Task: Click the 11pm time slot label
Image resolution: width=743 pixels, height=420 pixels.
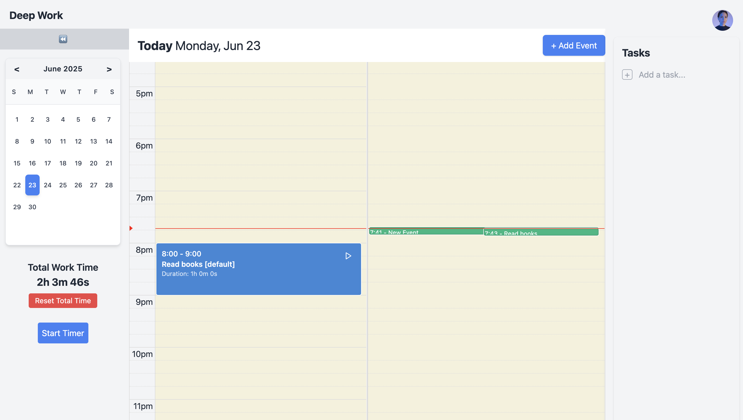Action: 143,406
